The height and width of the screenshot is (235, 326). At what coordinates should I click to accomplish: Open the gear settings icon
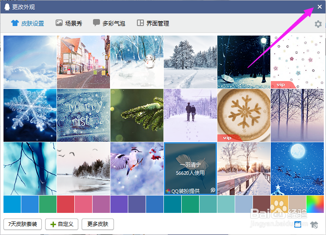pos(318,24)
